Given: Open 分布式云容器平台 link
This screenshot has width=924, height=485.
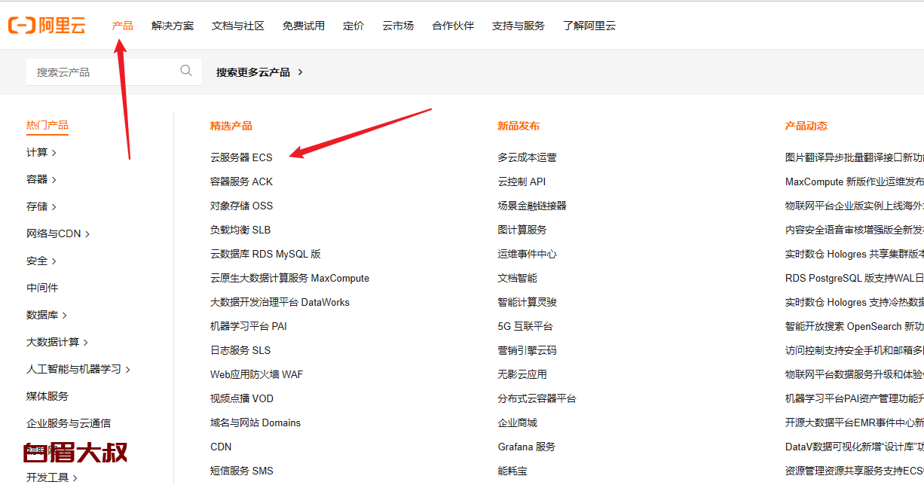Looking at the screenshot, I should pyautogui.click(x=537, y=398).
